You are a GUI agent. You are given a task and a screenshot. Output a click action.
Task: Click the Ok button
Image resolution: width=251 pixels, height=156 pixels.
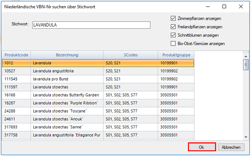[202, 147]
